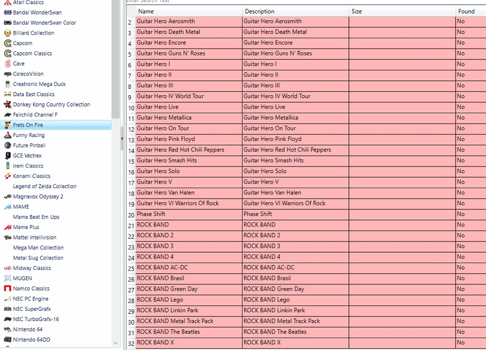Click row header number 16
Screen dimensions: 486x350
coord(131,172)
